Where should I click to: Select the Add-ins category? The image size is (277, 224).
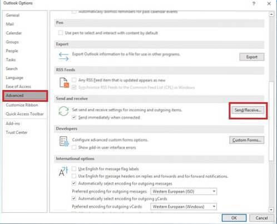click(13, 123)
